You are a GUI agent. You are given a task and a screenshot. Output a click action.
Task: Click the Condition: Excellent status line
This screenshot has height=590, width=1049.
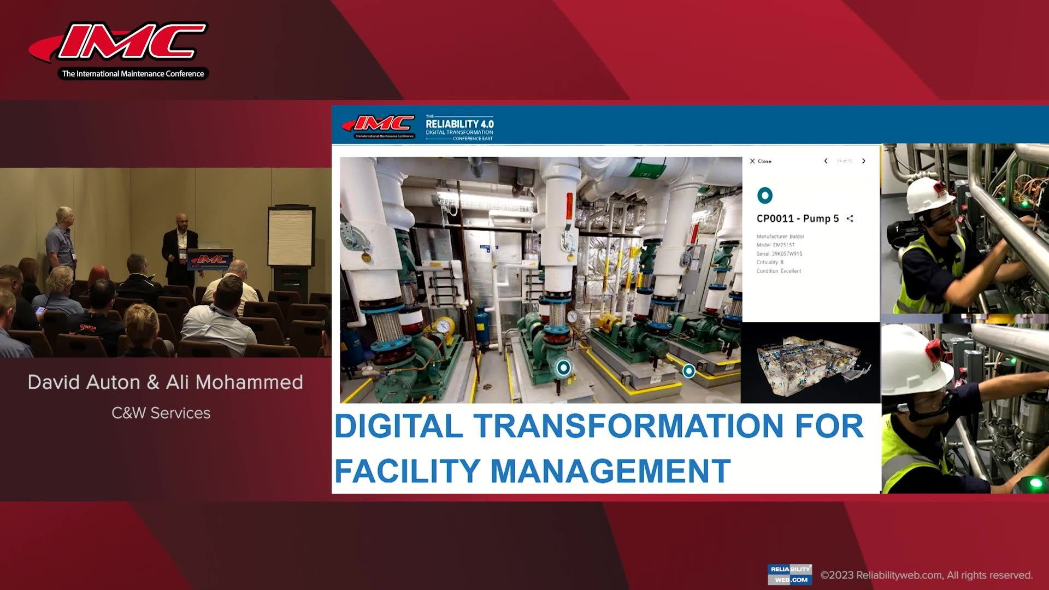click(779, 271)
